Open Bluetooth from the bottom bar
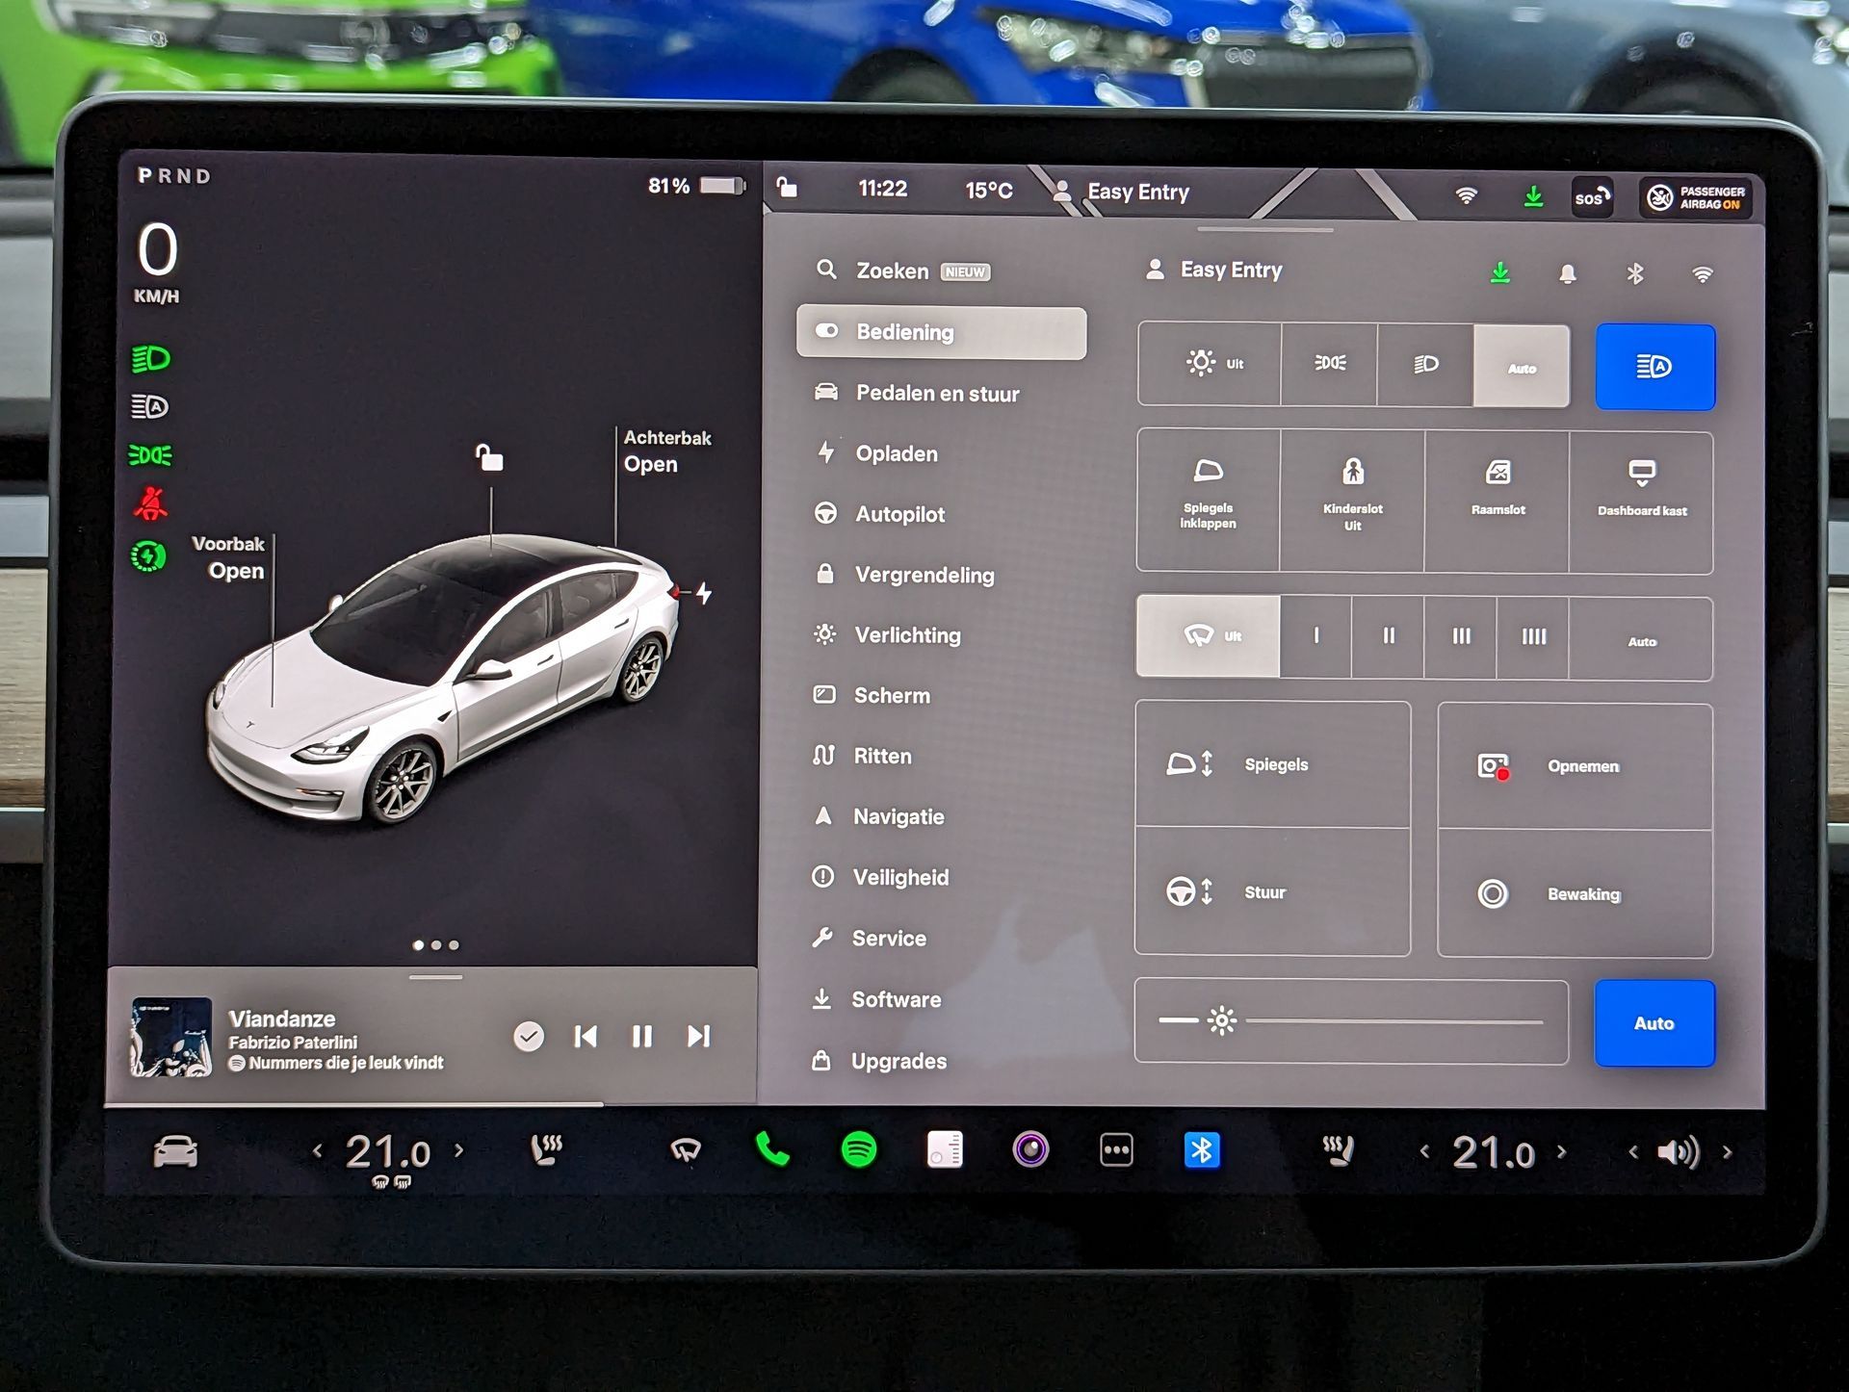The image size is (1849, 1392). [1202, 1150]
